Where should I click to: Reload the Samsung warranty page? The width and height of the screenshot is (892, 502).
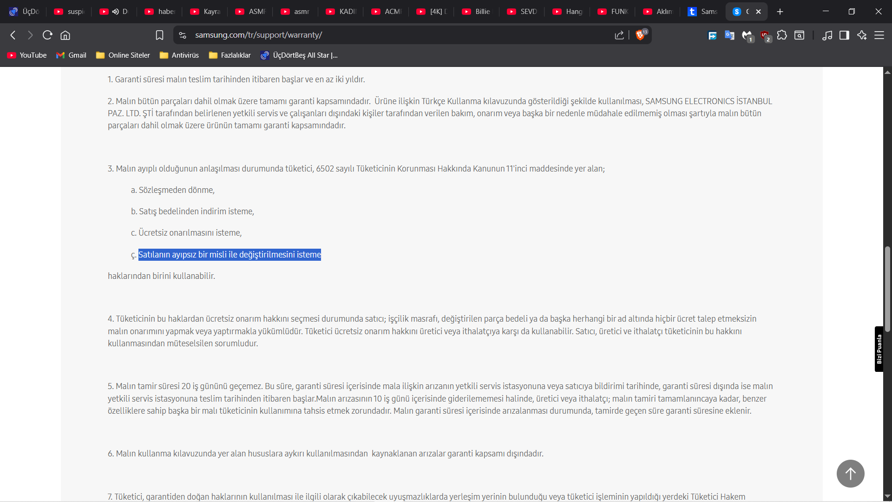pyautogui.click(x=47, y=35)
